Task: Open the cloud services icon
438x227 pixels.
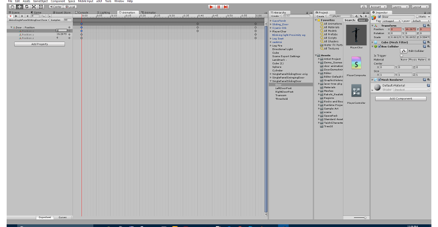Action: [x=363, y=7]
